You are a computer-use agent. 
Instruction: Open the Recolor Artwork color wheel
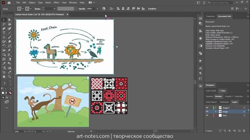[x=104, y=9]
